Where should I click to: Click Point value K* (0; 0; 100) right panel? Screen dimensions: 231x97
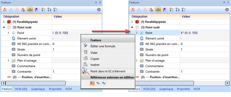coord(189,33)
